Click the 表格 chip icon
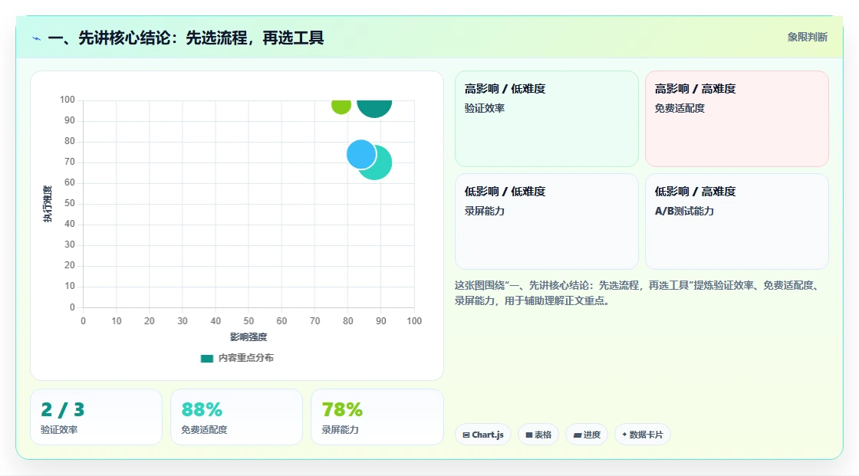Viewport: 859px width, 476px height. pos(529,435)
